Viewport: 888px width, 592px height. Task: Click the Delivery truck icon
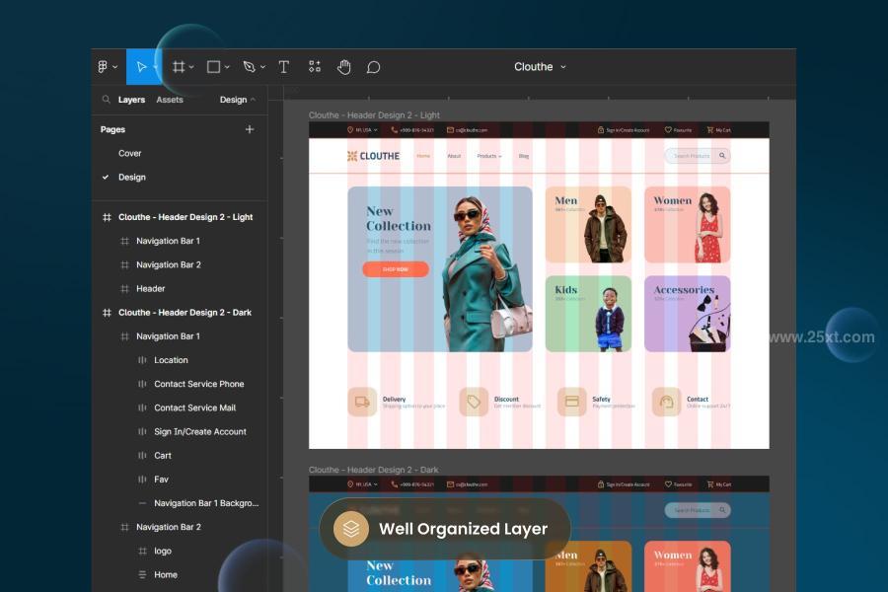362,402
